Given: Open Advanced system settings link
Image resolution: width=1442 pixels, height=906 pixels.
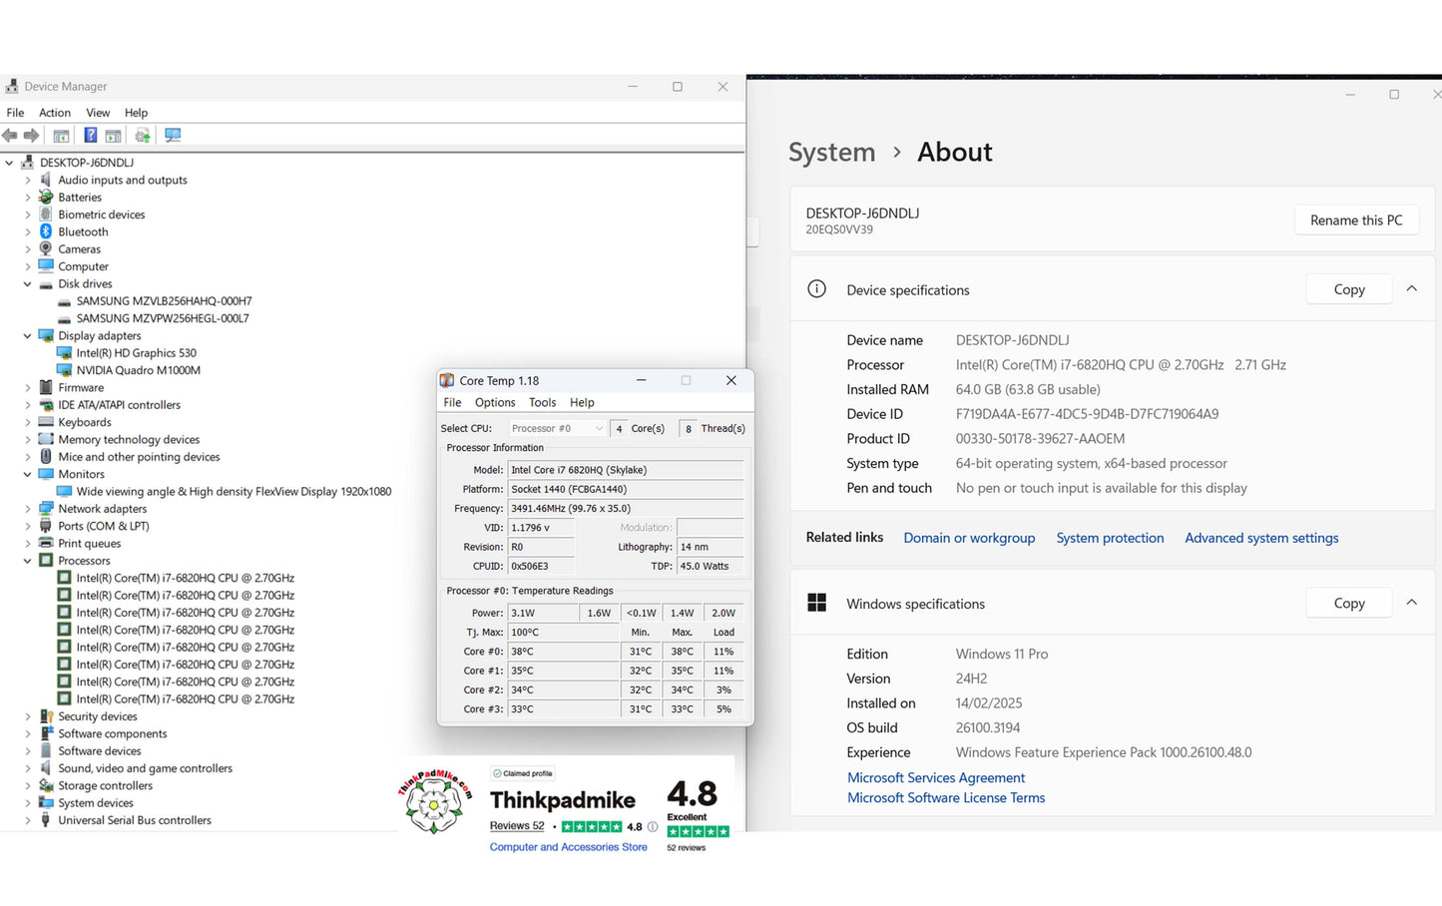Looking at the screenshot, I should coord(1261,538).
